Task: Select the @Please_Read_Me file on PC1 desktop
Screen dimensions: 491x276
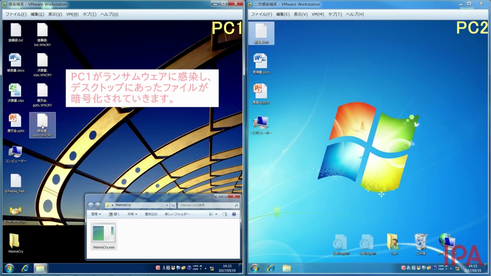Action: pos(16,183)
